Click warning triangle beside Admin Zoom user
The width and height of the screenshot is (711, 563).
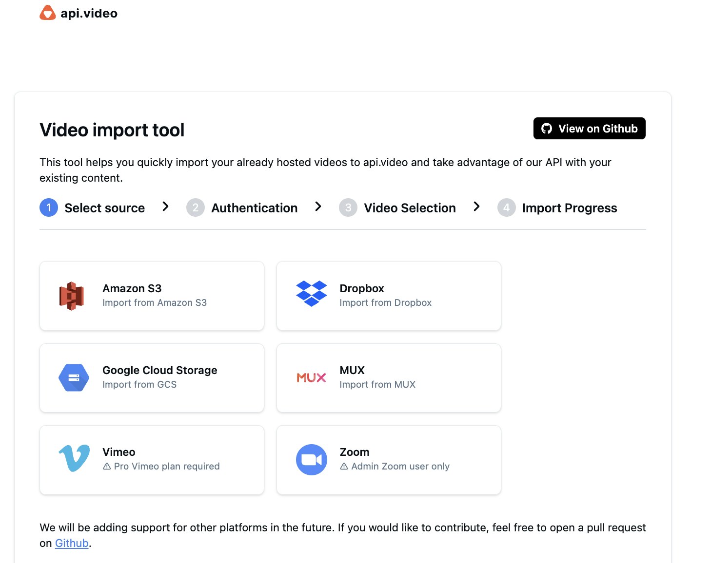click(x=344, y=466)
